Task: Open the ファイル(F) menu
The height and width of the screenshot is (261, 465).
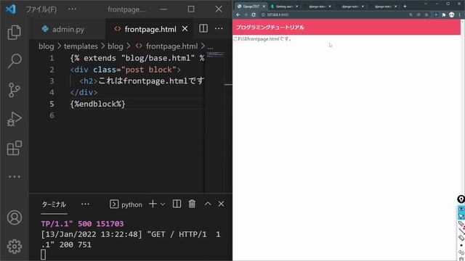Action: [41, 9]
